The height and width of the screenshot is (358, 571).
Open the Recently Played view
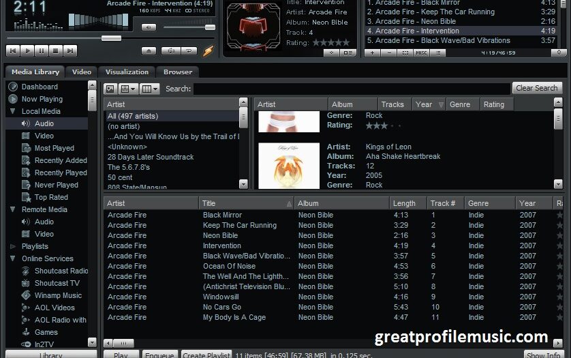[x=61, y=173]
